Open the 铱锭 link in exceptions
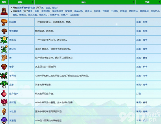The width and height of the screenshot is (161, 124). pos(54,8)
